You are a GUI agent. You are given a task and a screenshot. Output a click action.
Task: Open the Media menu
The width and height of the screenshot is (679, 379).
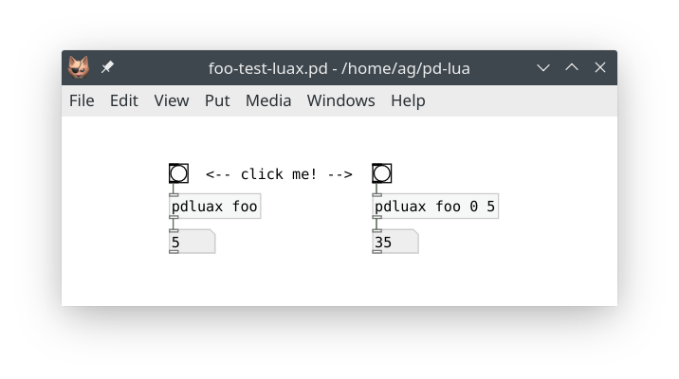coord(268,100)
